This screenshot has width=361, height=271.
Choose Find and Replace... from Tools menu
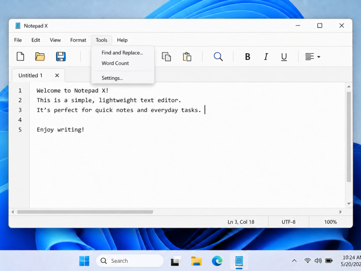click(x=122, y=53)
